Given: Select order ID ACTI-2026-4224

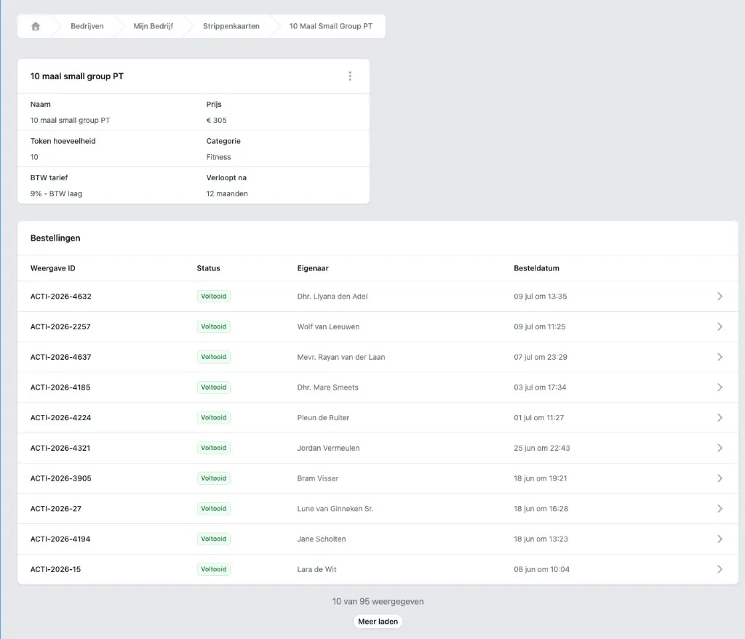Looking at the screenshot, I should coord(61,418).
